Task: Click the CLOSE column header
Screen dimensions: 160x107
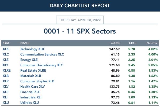Action: (x=115, y=43)
